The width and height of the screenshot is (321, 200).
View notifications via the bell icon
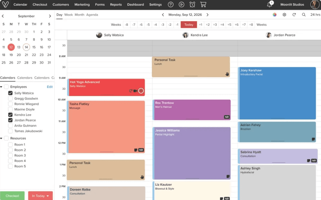tap(270, 5)
